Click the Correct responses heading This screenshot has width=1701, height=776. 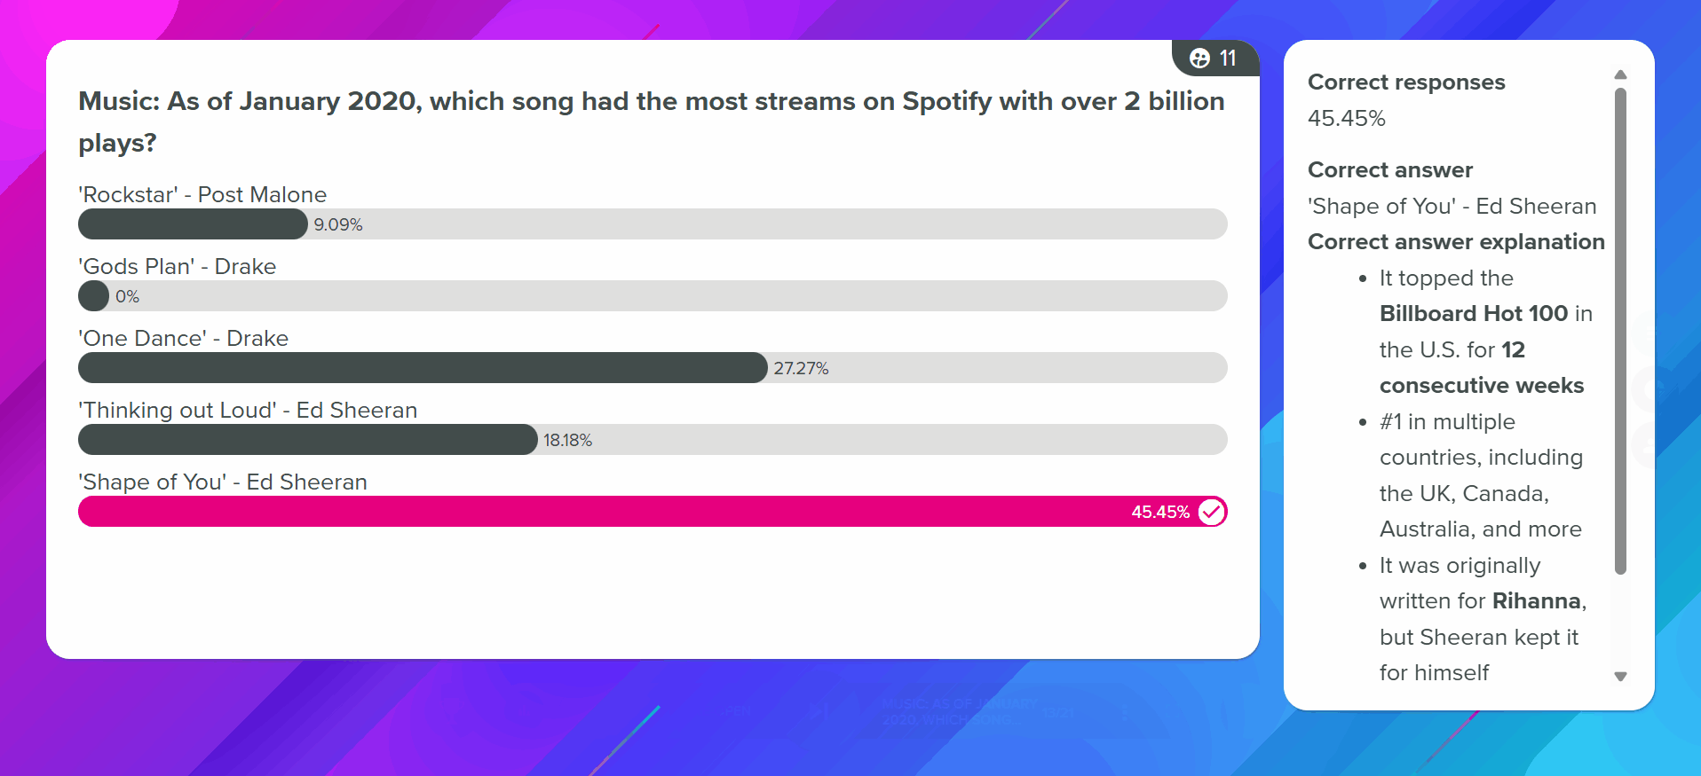coord(1406,82)
